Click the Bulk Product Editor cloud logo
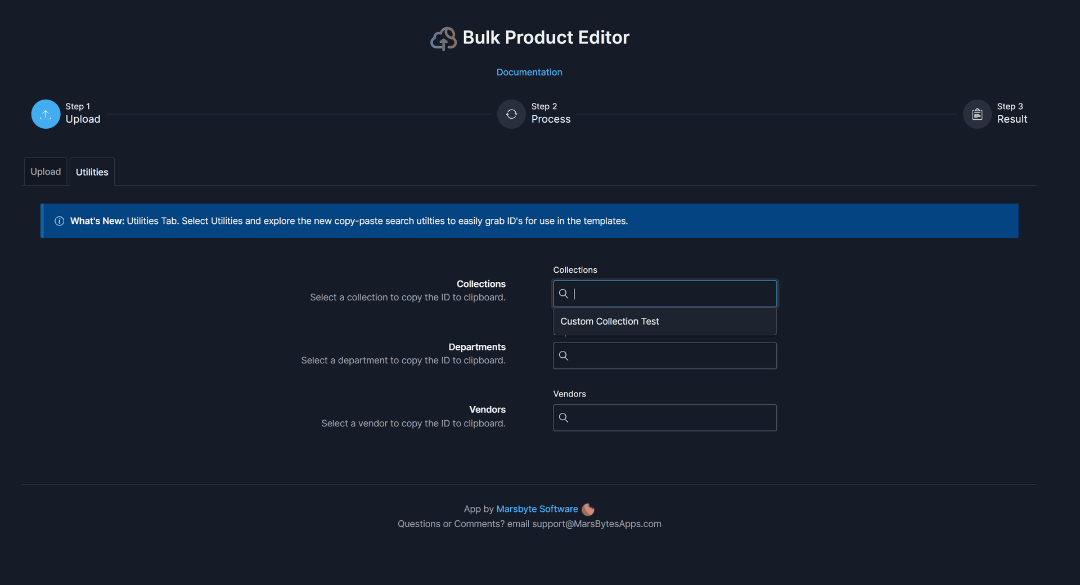Viewport: 1080px width, 585px height. tap(443, 38)
